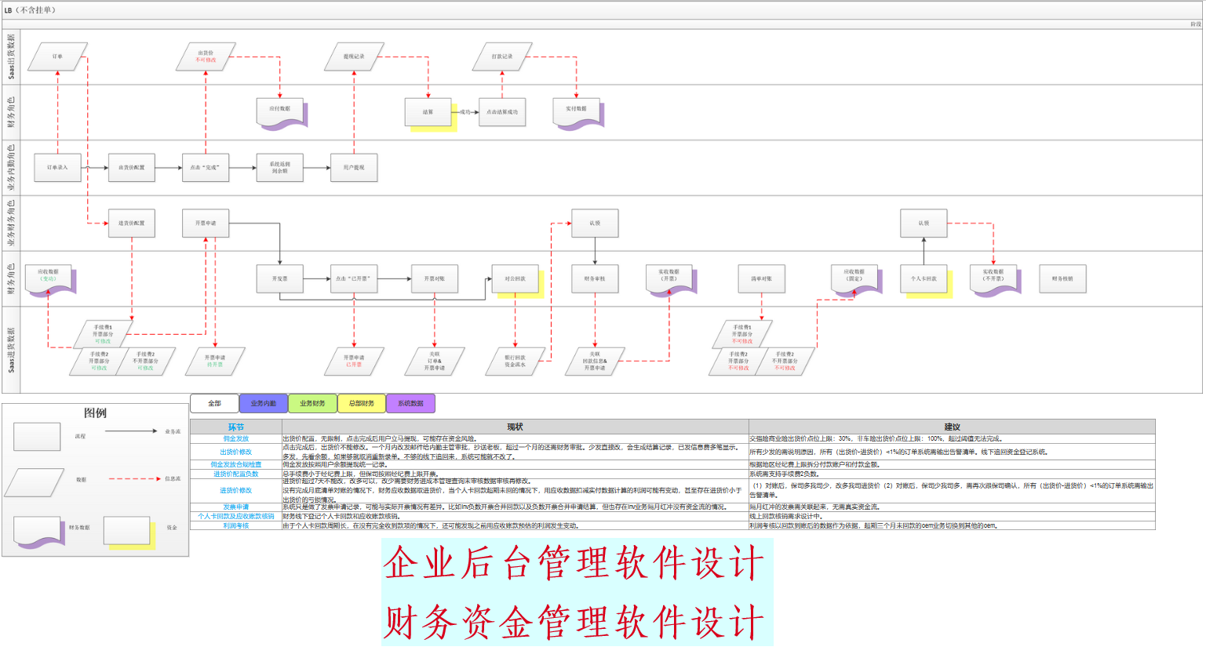Select the 财务核销 process box
Image resolution: width=1206 pixels, height=654 pixels.
tap(1062, 278)
